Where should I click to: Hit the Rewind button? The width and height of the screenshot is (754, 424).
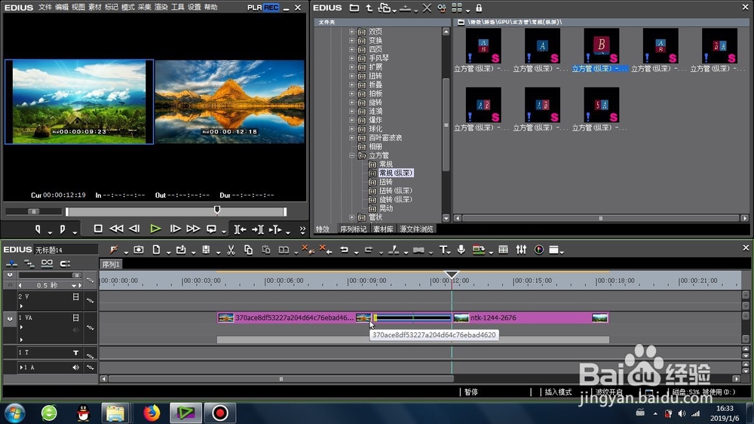(x=116, y=229)
